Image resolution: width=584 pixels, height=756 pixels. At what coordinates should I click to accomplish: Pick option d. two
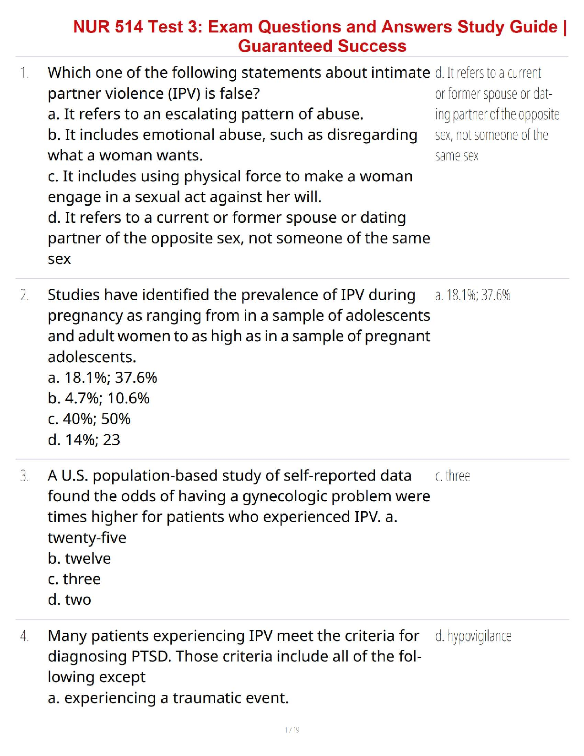[x=70, y=599]
